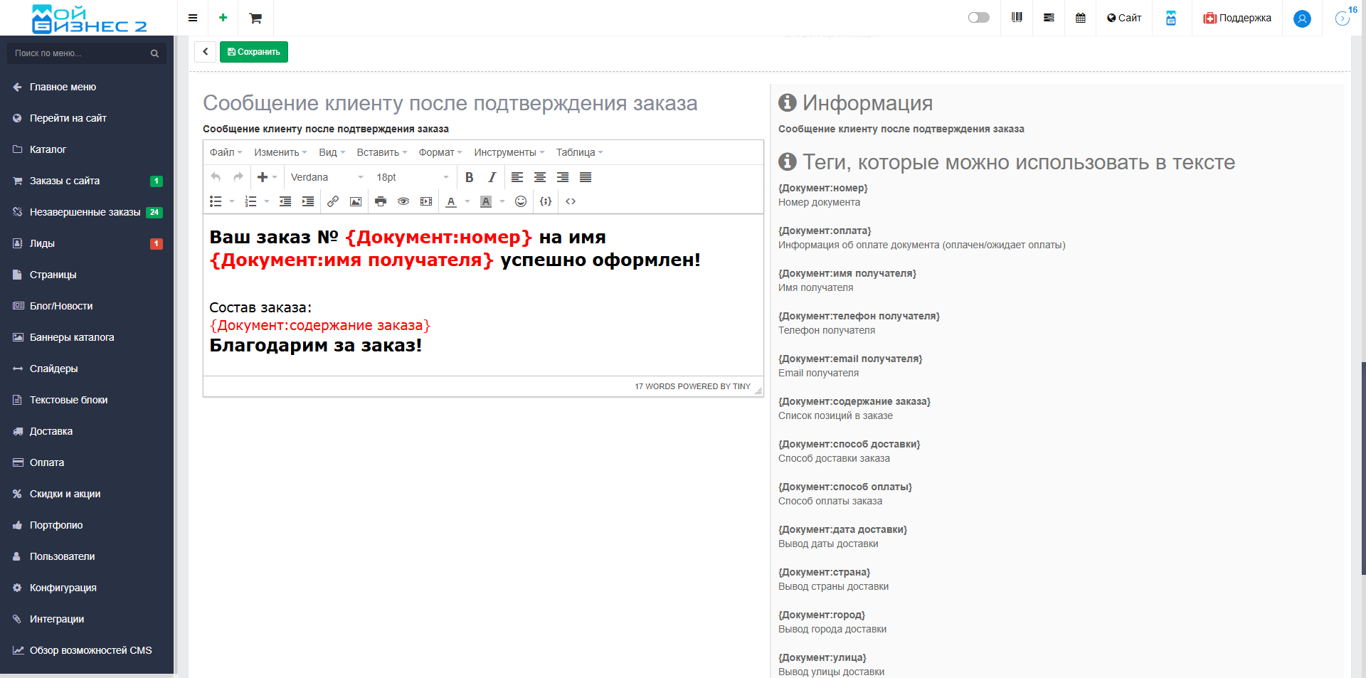Screen dimensions: 1366x678
Task: Toggle the editor preview eye icon
Action: point(403,201)
